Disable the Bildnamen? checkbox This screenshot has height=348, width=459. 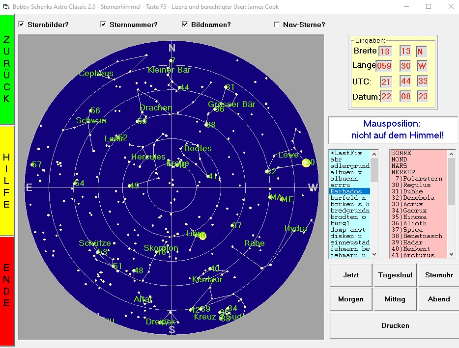[x=185, y=25]
